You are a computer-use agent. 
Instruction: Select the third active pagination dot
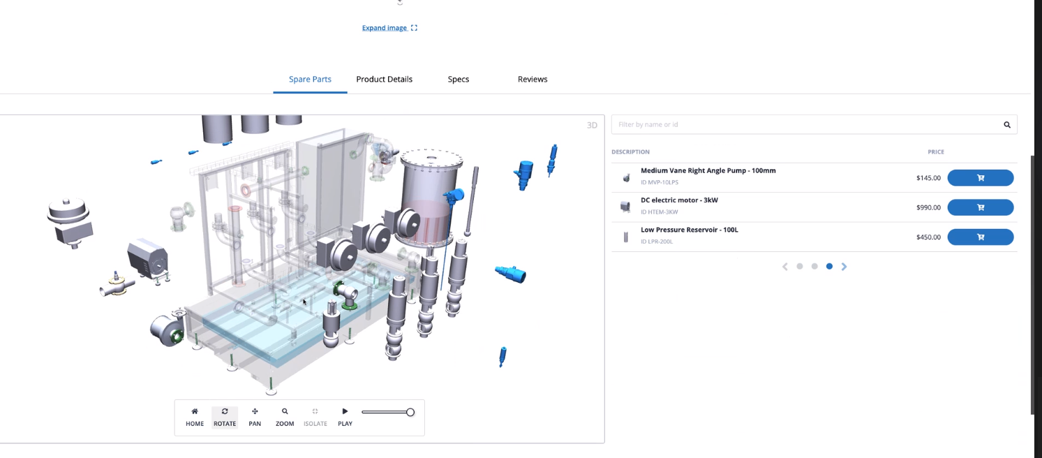[x=829, y=266]
